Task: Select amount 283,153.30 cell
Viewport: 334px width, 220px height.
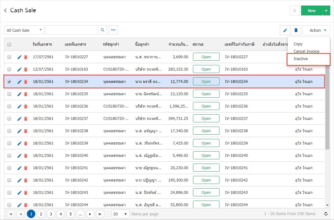Action: (x=178, y=69)
